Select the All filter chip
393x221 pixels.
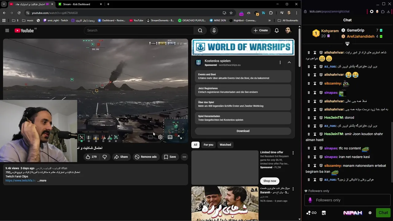click(x=195, y=145)
